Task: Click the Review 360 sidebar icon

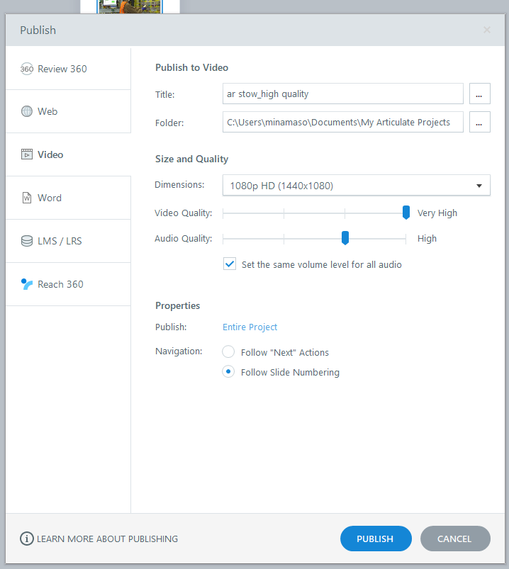Action: pos(27,69)
